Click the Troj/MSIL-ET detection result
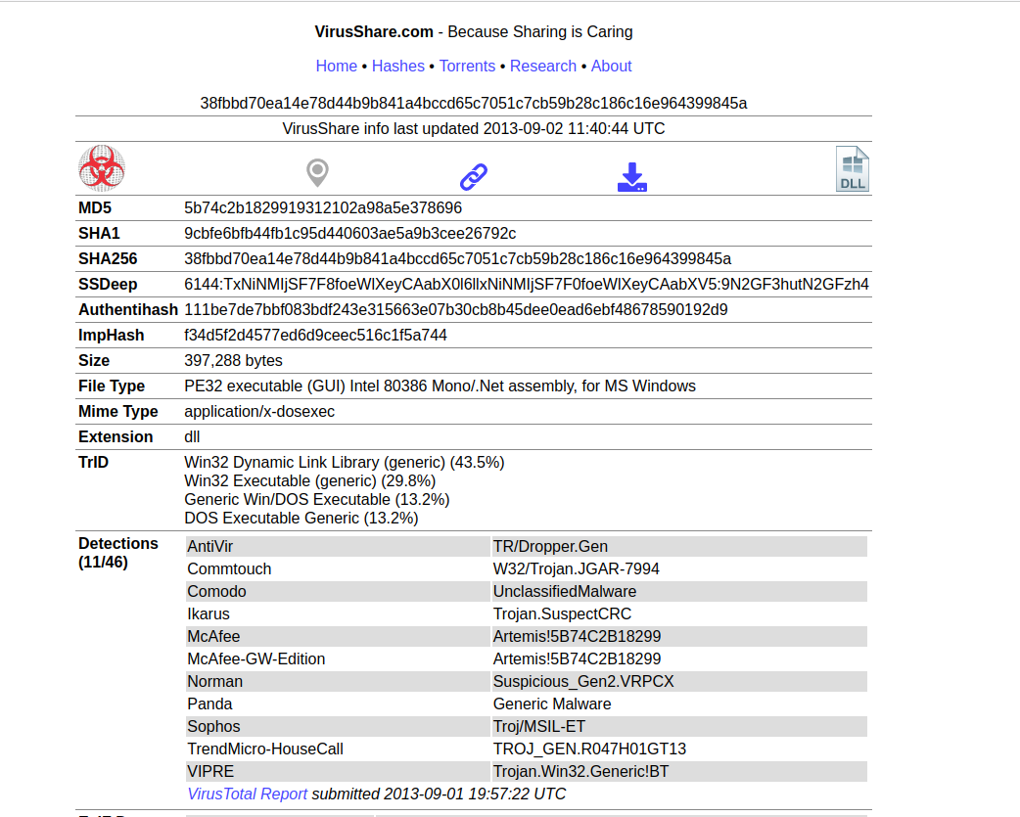The height and width of the screenshot is (817, 1020). coord(679,727)
